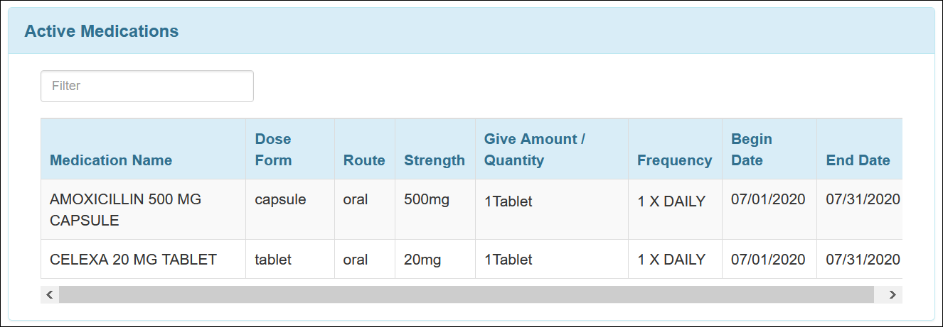The image size is (943, 327).
Task: Sort by Route column header
Action: pyautogui.click(x=364, y=160)
